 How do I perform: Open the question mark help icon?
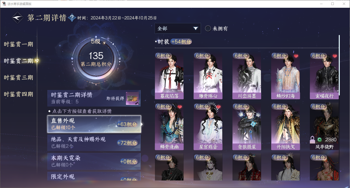click(x=72, y=18)
